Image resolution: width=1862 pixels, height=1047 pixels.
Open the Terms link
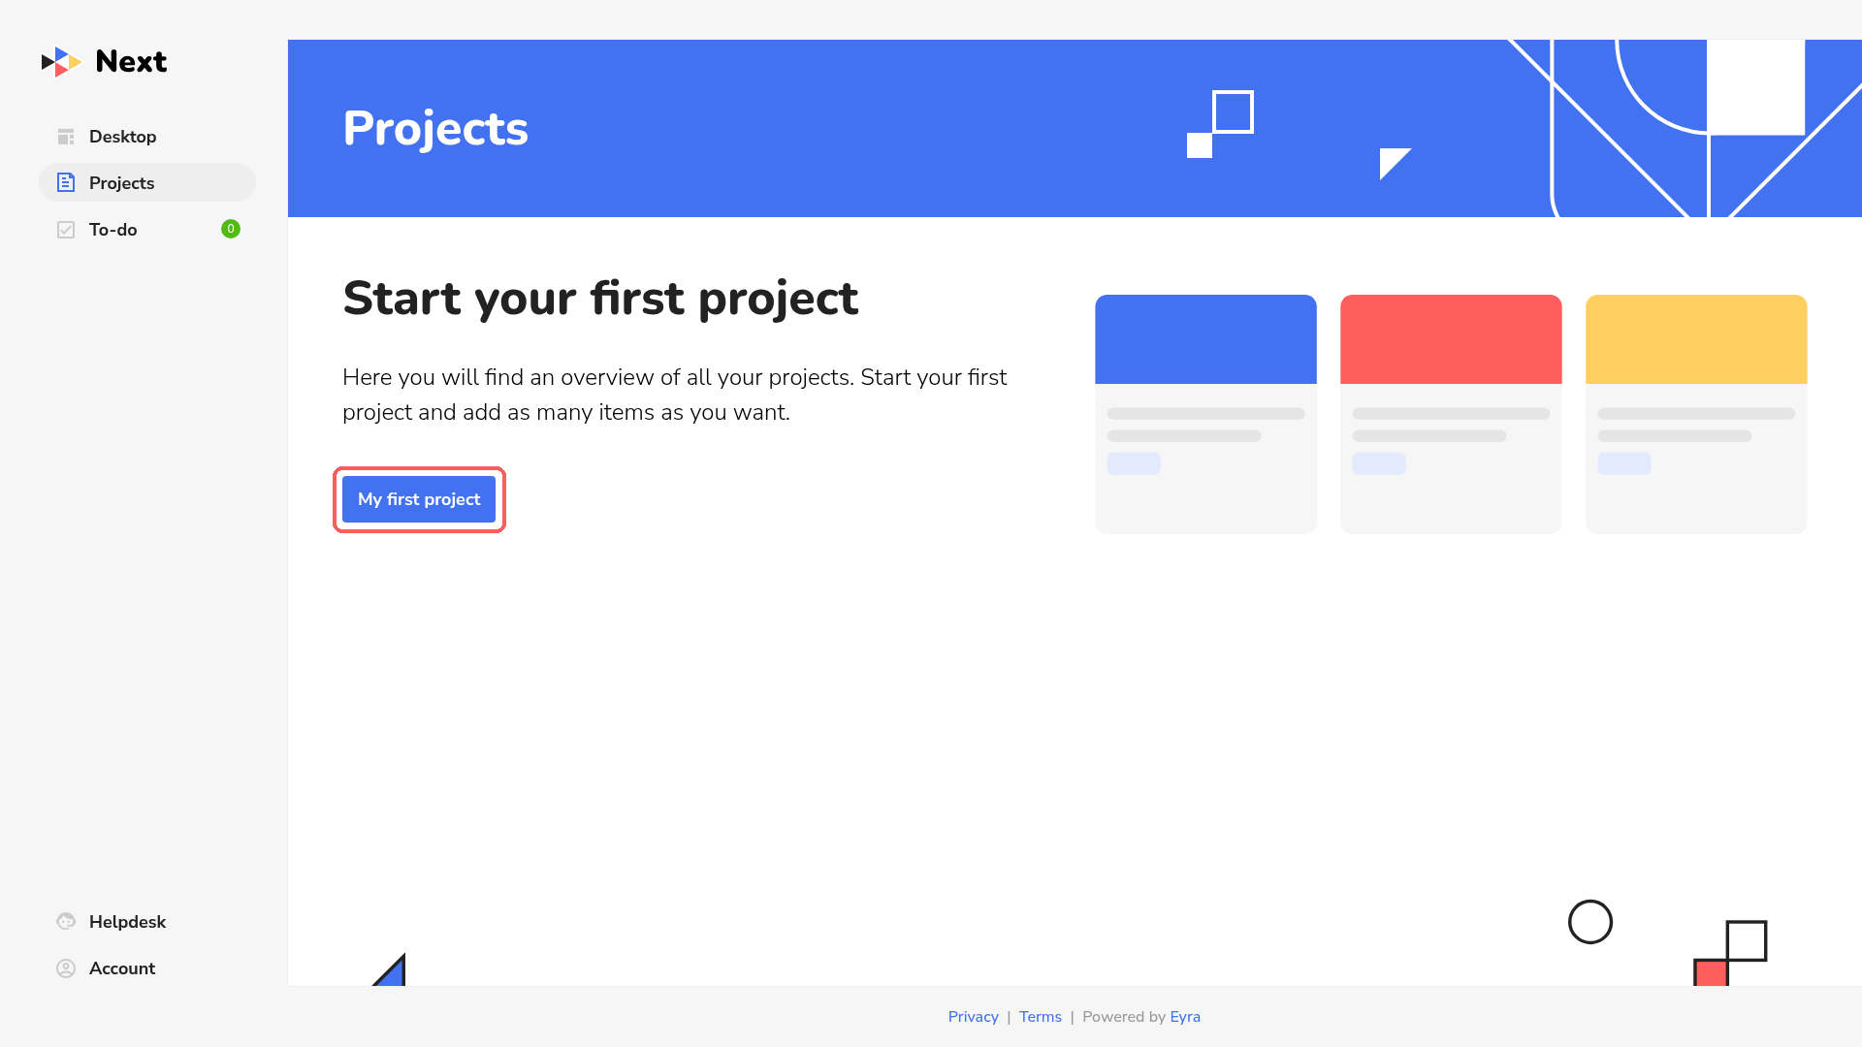click(x=1040, y=1016)
